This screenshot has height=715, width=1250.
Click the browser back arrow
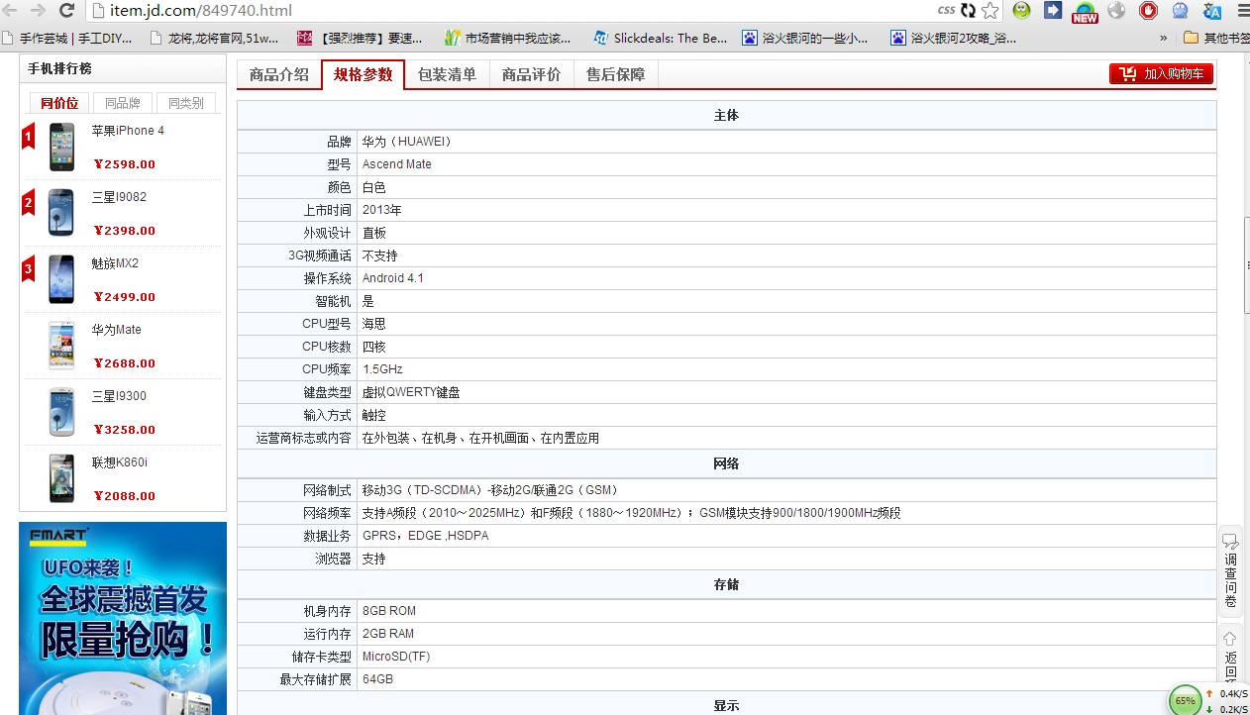pyautogui.click(x=11, y=11)
